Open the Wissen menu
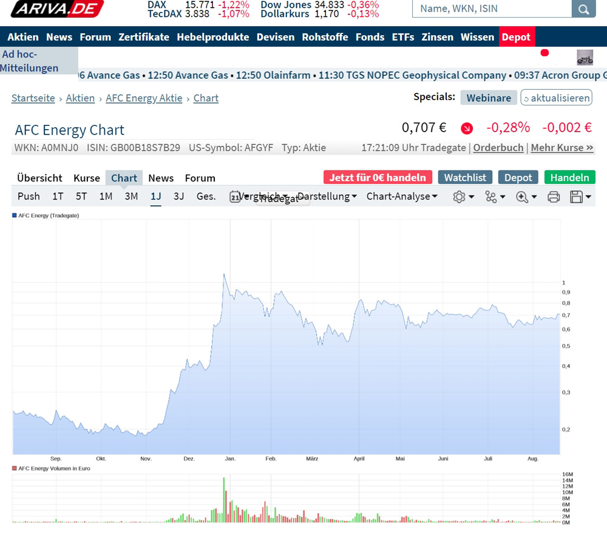Image resolution: width=607 pixels, height=541 pixels. click(x=477, y=37)
